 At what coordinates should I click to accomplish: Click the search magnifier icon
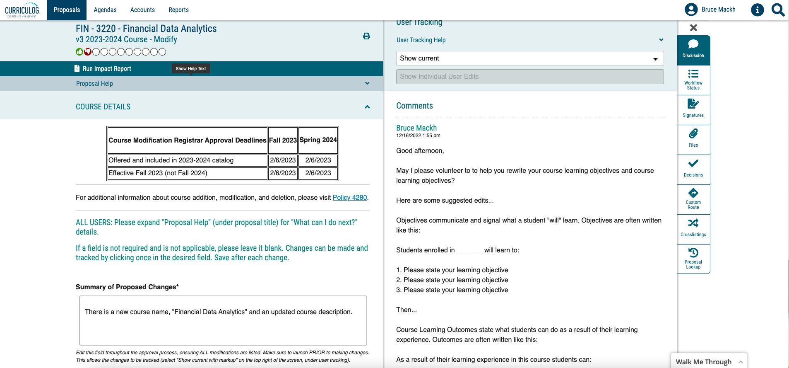point(778,10)
